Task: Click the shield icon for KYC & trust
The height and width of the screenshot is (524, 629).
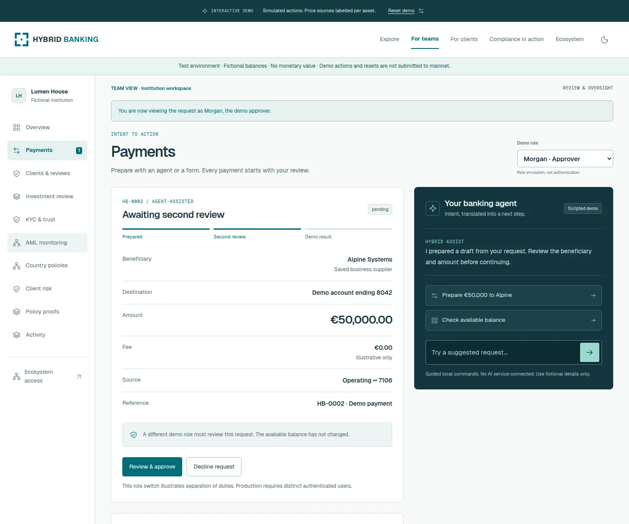Action: [x=17, y=220]
